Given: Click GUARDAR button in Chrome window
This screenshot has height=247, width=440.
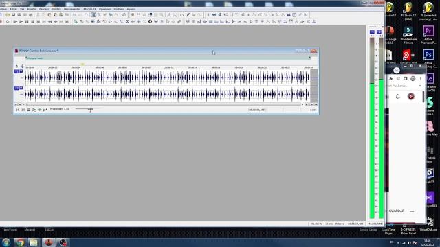Looking at the screenshot, I should coord(397,211).
